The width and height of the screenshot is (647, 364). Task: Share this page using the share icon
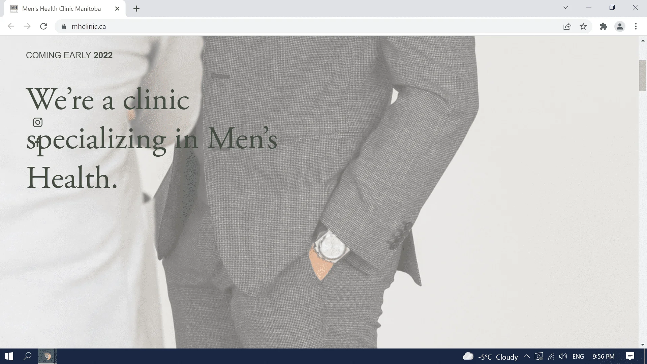tap(567, 26)
